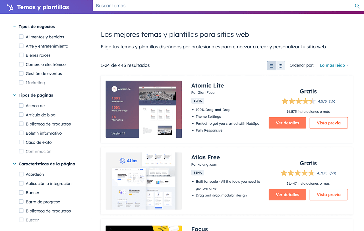Click Por kalungi.com author text
The height and width of the screenshot is (231, 364).
point(204,165)
